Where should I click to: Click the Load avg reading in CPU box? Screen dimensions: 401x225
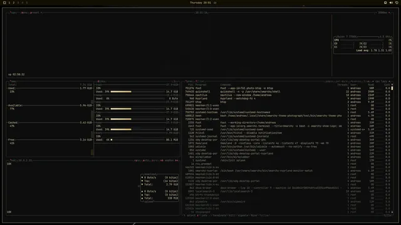(x=373, y=51)
